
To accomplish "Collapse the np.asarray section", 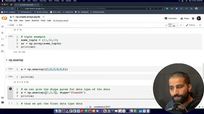I will pos(6,60).
